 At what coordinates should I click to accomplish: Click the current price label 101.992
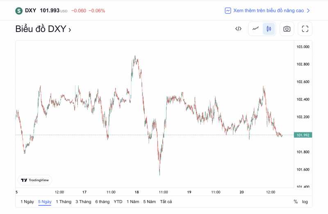303,135
